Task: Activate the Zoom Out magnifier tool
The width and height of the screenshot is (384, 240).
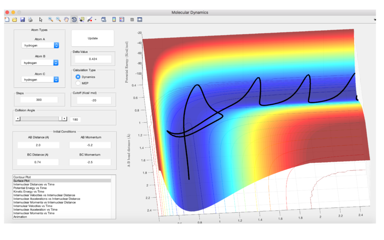Action: pyautogui.click(x=58, y=20)
